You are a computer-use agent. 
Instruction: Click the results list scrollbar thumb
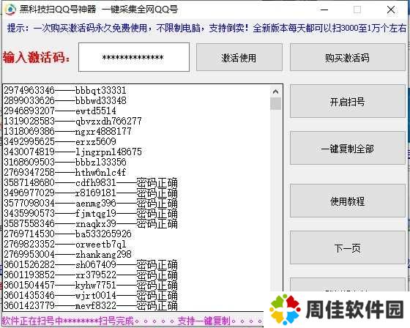tap(275, 103)
